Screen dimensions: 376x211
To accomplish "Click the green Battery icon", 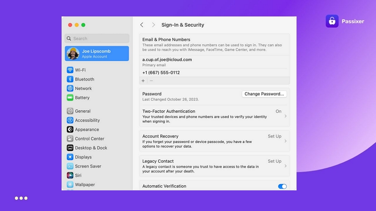I will tap(70, 98).
